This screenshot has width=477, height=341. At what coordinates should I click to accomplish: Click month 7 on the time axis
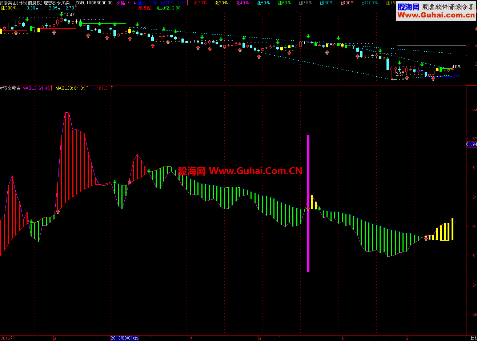[x=408, y=338]
